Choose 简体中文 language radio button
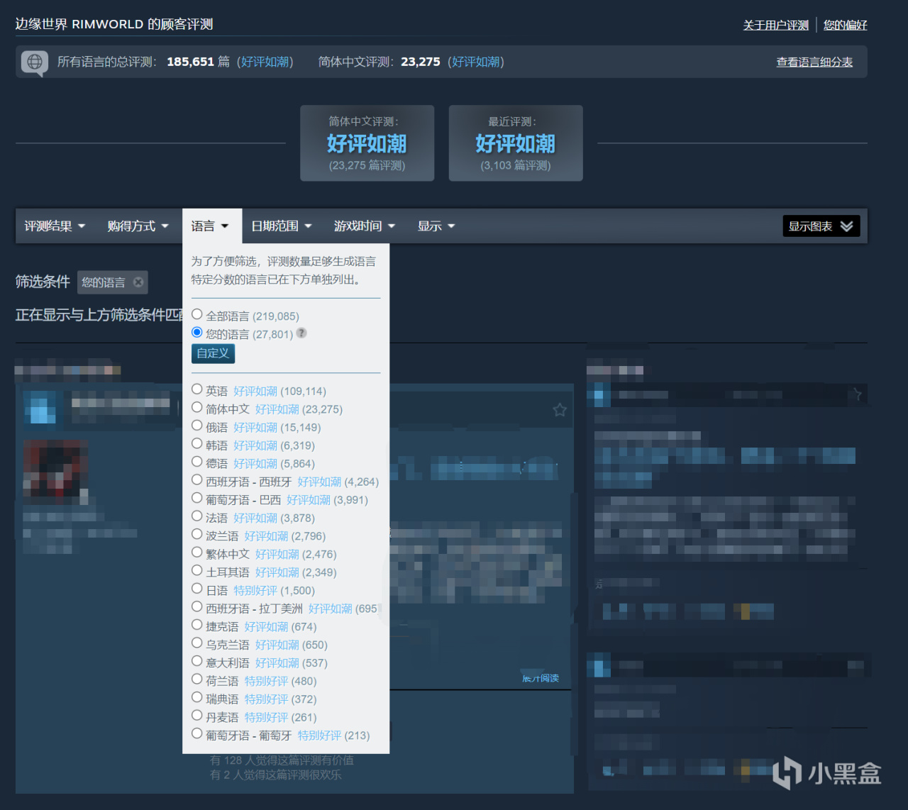Image resolution: width=908 pixels, height=810 pixels. pos(197,408)
